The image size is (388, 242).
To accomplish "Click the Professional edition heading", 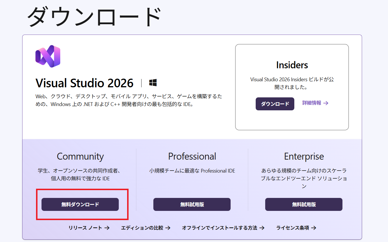I will [192, 156].
